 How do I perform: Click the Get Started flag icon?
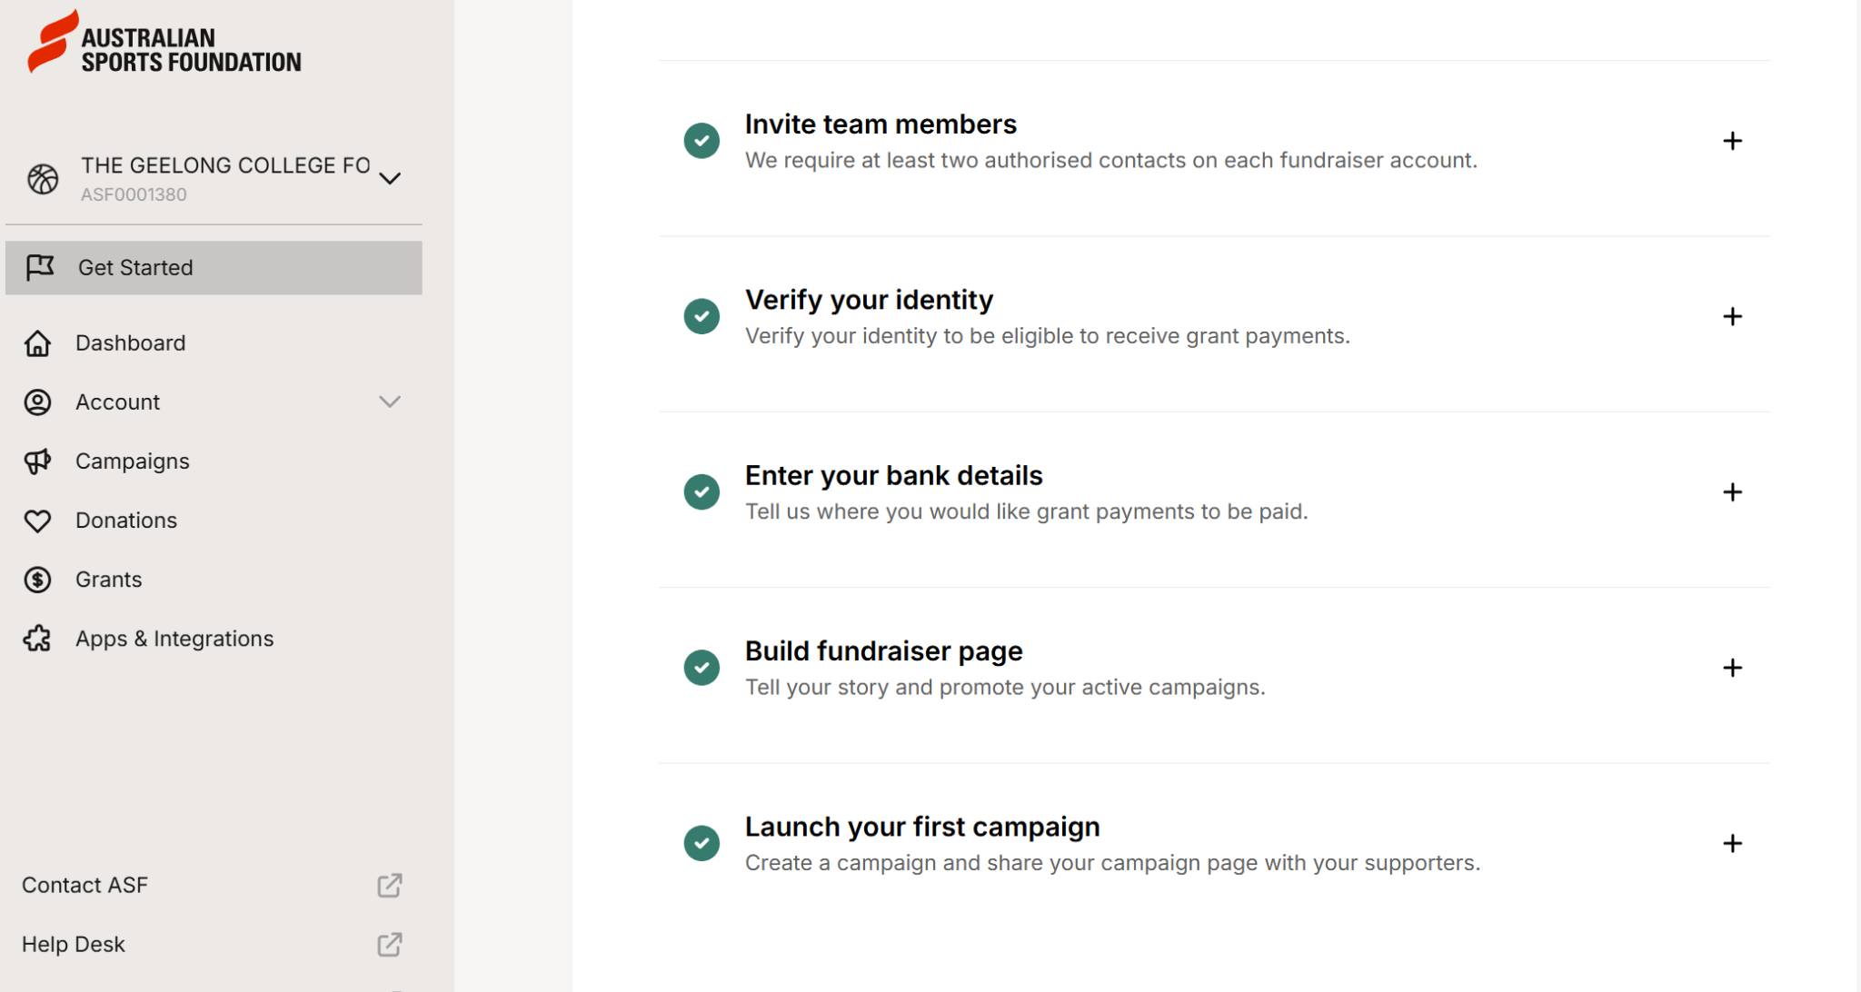(40, 267)
